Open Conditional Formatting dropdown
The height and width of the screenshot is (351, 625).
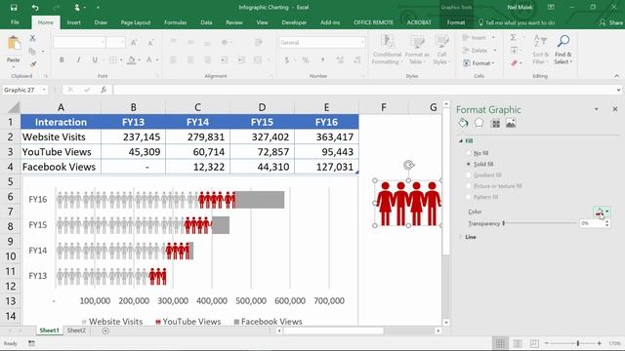pyautogui.click(x=387, y=50)
